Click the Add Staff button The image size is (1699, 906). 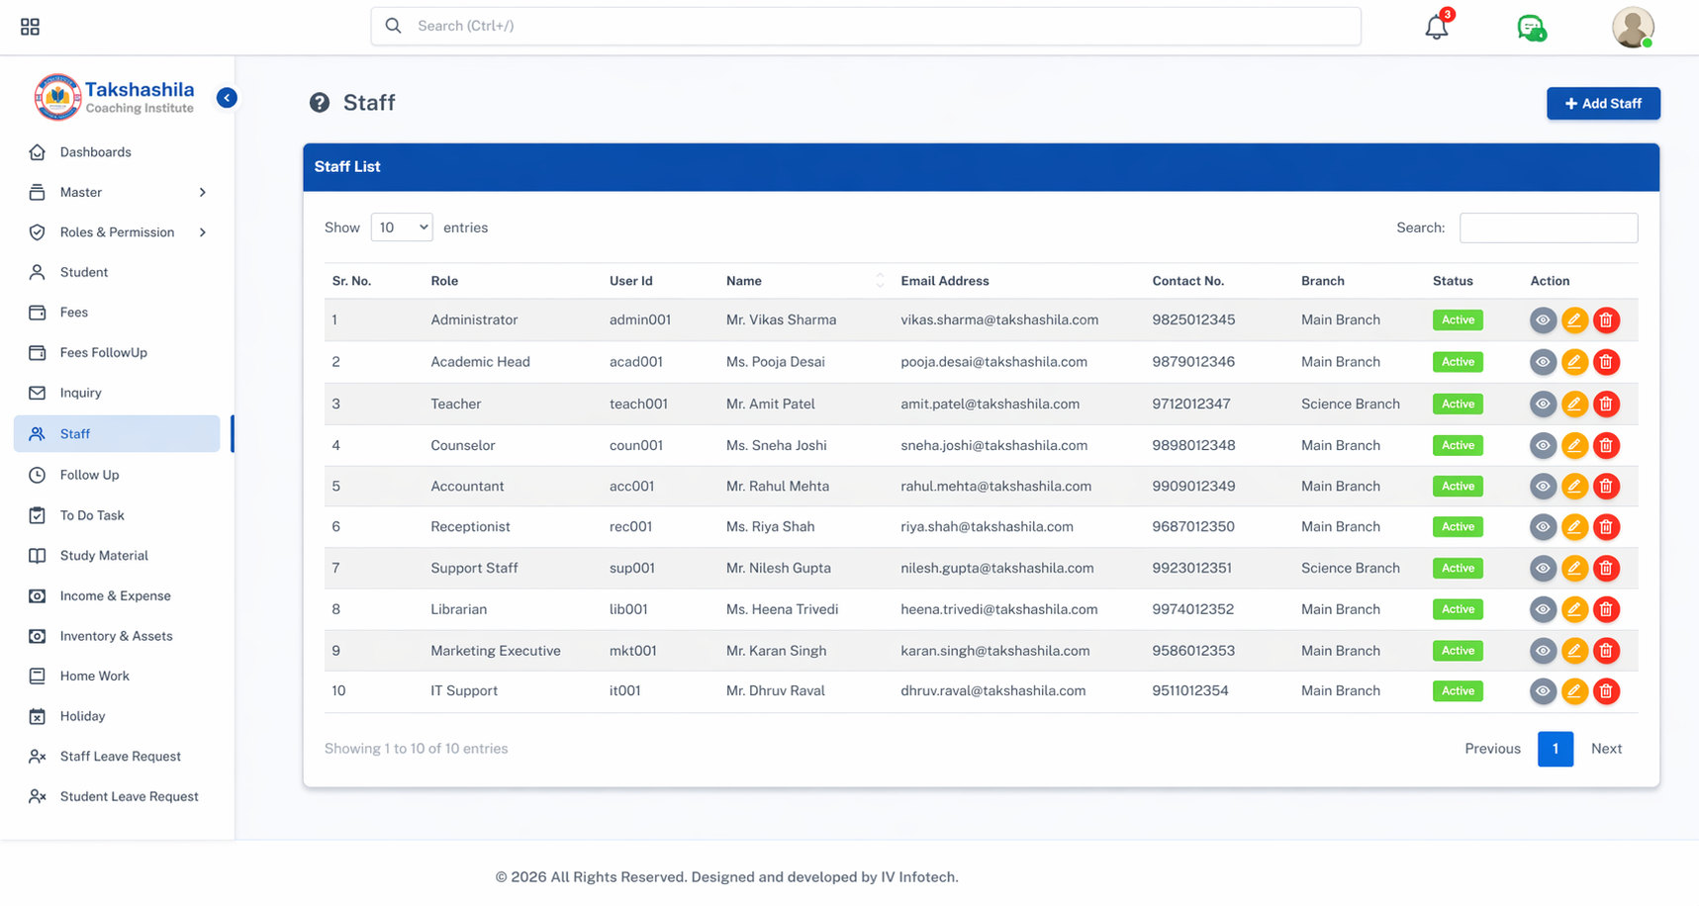coord(1603,104)
